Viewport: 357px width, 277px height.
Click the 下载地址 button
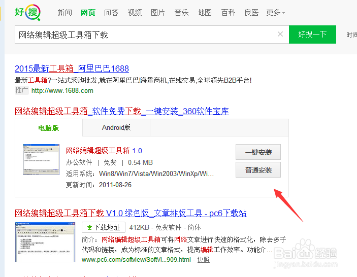[x=104, y=227]
